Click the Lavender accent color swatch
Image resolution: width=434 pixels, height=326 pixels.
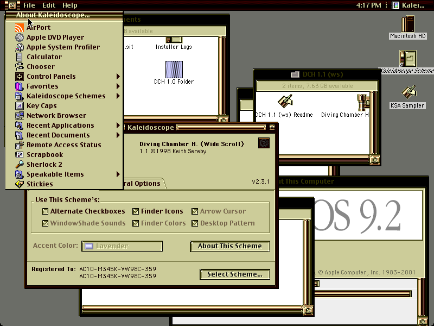tap(89, 246)
